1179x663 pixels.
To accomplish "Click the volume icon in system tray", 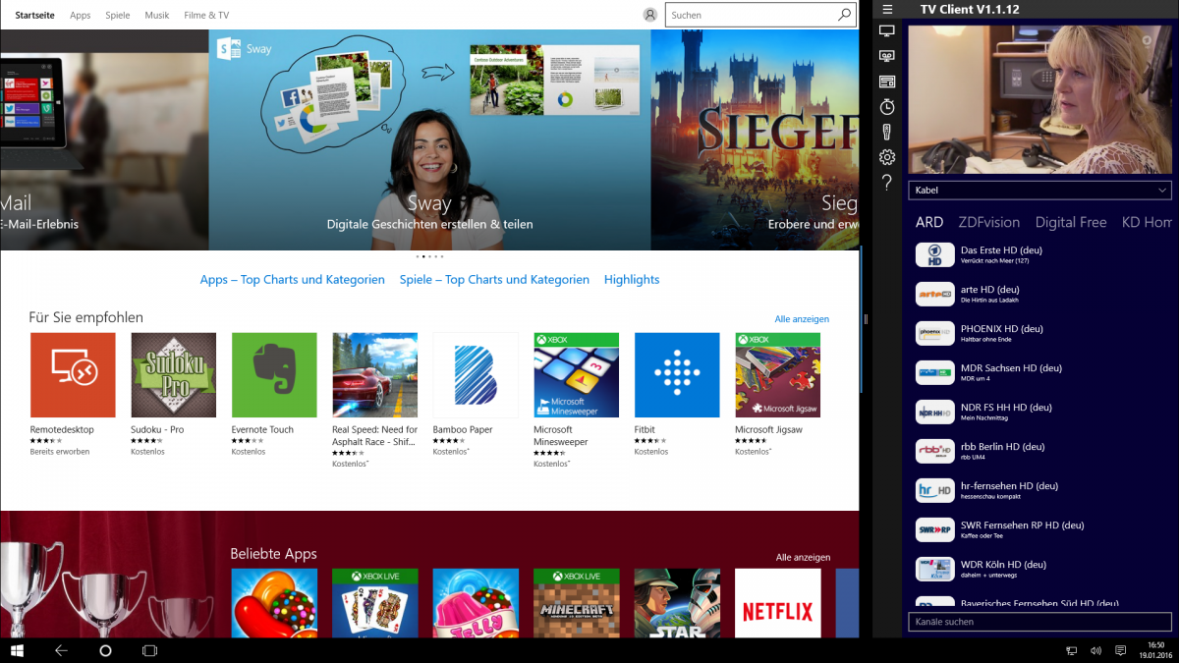I will pos(1095,650).
